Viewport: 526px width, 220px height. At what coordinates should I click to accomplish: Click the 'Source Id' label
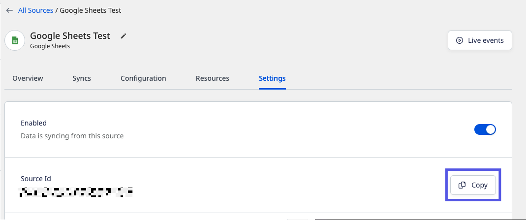click(36, 179)
